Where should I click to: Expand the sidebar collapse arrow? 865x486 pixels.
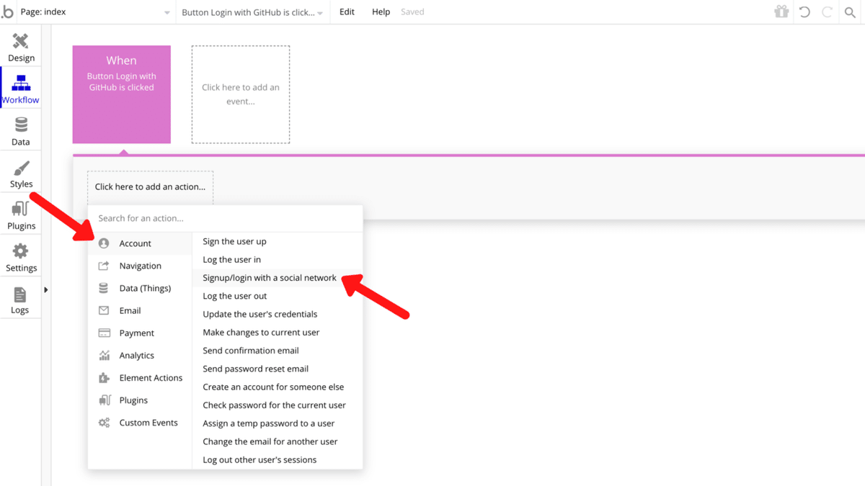[x=46, y=289]
